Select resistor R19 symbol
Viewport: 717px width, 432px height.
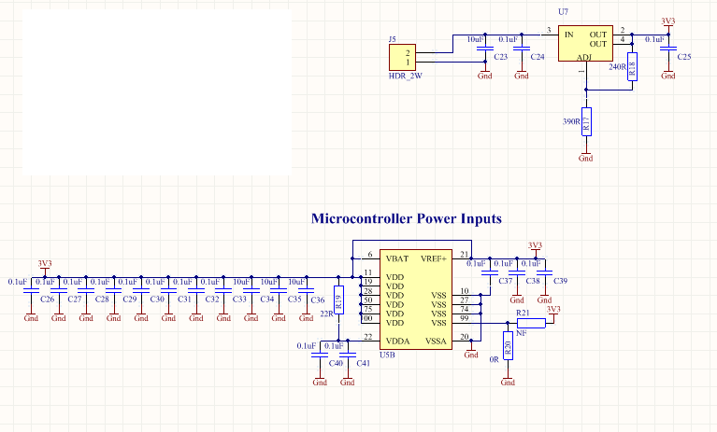(x=338, y=300)
